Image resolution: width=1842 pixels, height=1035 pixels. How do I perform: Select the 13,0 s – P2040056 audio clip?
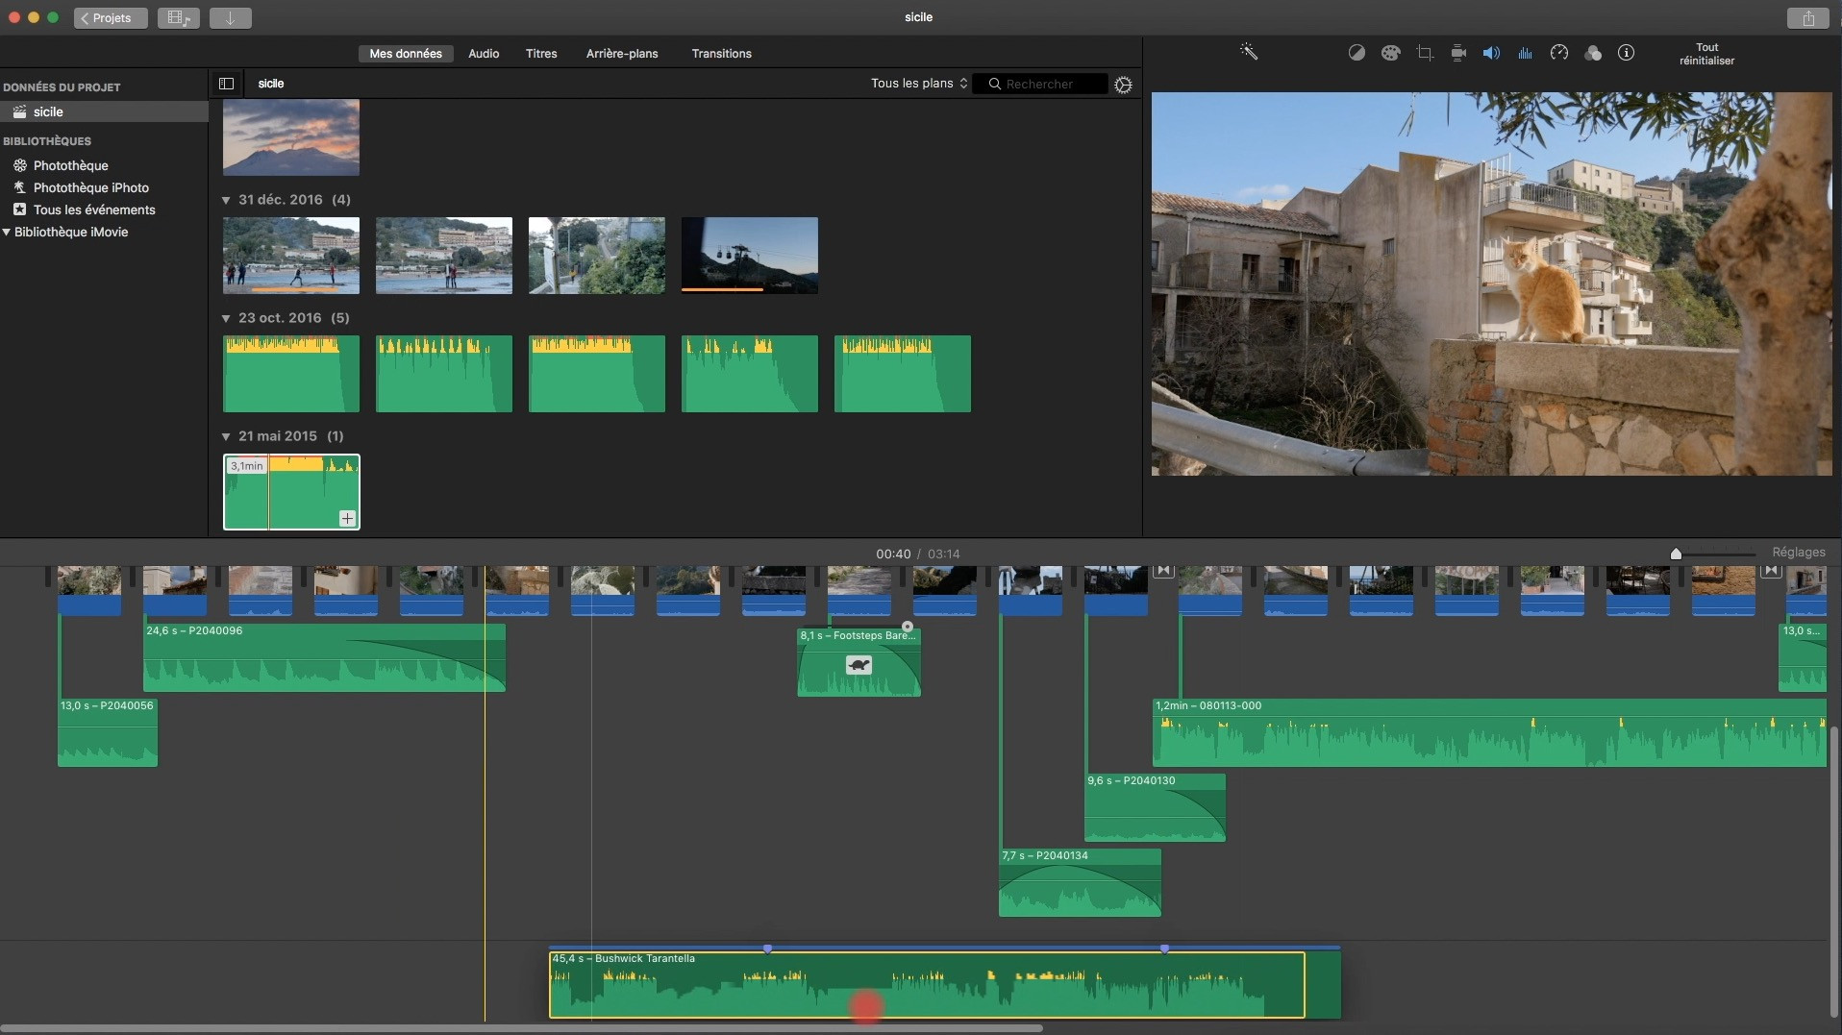click(108, 732)
